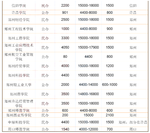Select 郑州西亚斯学院 in the table
The height and width of the screenshot is (133, 150).
19,115
